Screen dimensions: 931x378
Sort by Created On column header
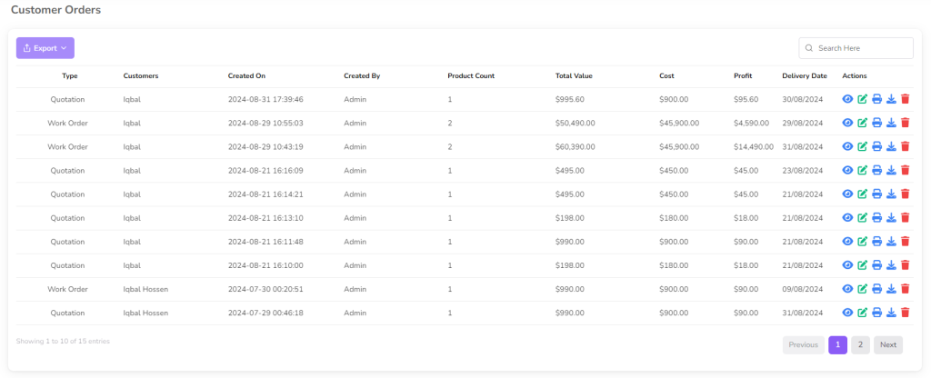pyautogui.click(x=246, y=76)
